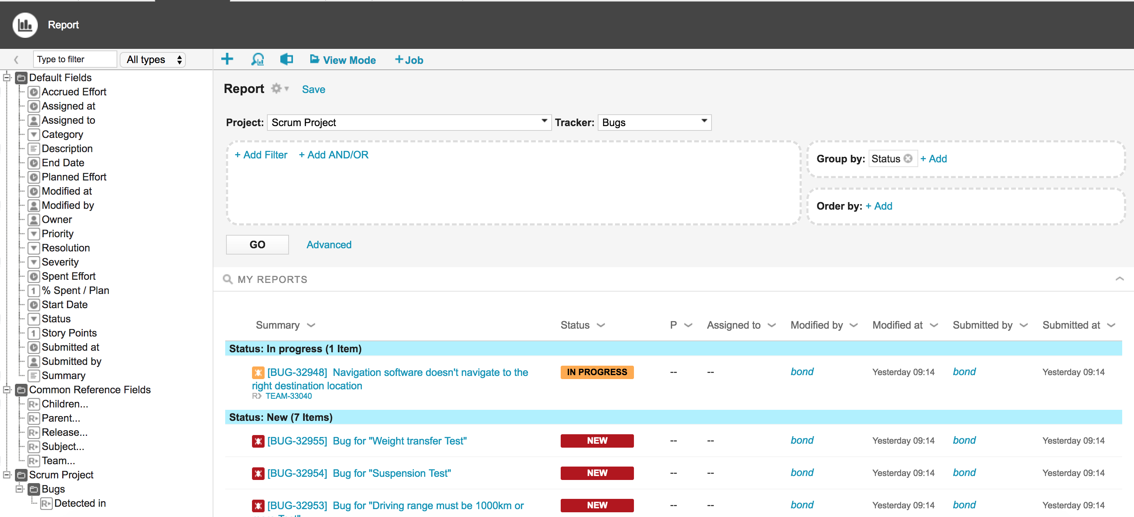The width and height of the screenshot is (1134, 517).
Task: Click View Mode in the toolbar
Action: point(343,60)
